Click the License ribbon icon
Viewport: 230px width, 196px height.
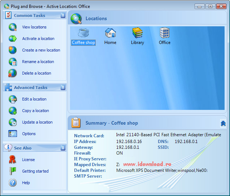tap(13, 160)
